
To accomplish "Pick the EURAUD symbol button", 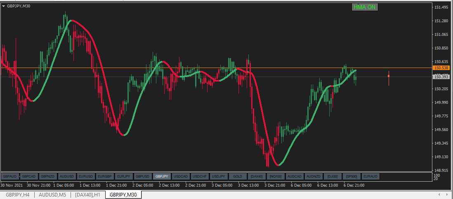I will [370, 176].
